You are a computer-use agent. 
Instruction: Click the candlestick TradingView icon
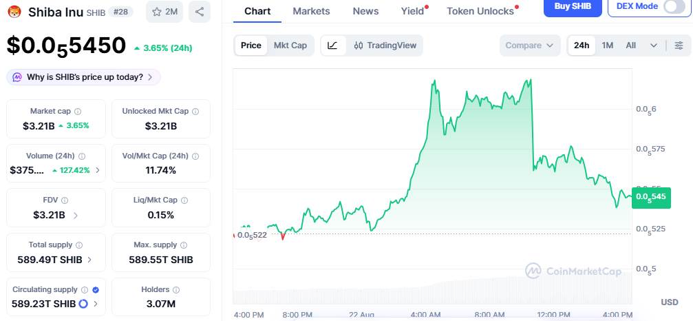[x=359, y=45]
